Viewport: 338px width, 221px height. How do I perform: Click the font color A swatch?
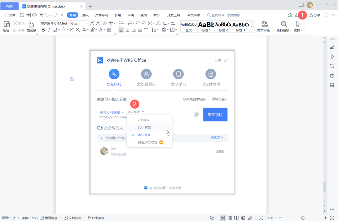click(101, 30)
